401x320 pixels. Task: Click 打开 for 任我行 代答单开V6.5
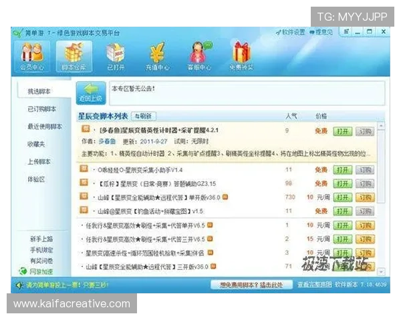[x=343, y=225]
